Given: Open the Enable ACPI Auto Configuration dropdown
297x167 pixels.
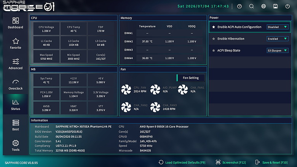Looking at the screenshot, I should (x=278, y=27).
